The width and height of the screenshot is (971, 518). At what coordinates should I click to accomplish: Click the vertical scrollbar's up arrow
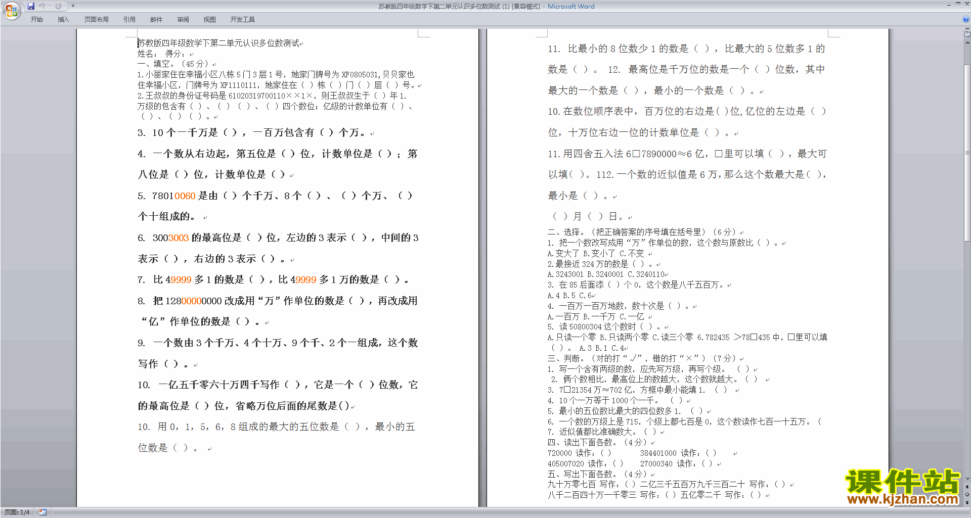click(x=967, y=42)
